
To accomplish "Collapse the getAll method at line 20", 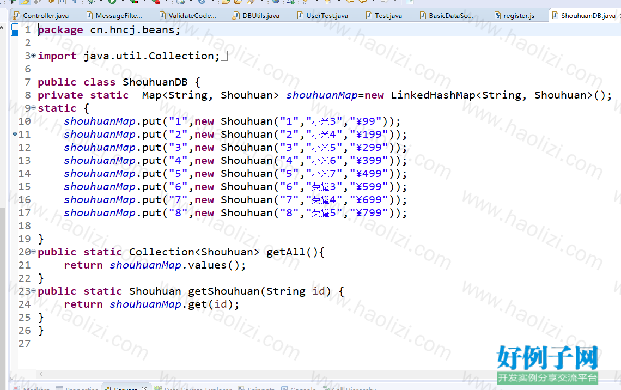I will (34, 252).
